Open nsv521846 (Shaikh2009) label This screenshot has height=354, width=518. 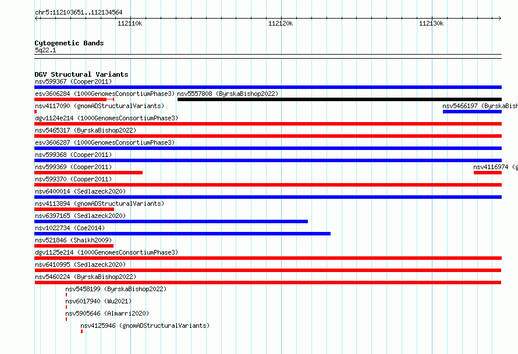click(73, 240)
